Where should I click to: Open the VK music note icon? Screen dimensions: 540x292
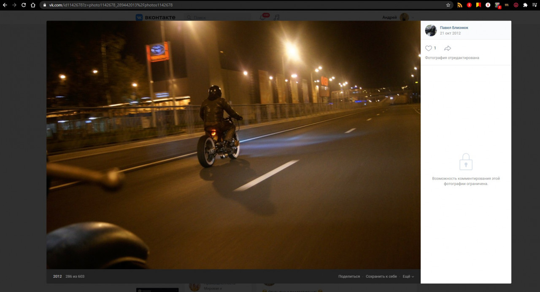click(277, 17)
